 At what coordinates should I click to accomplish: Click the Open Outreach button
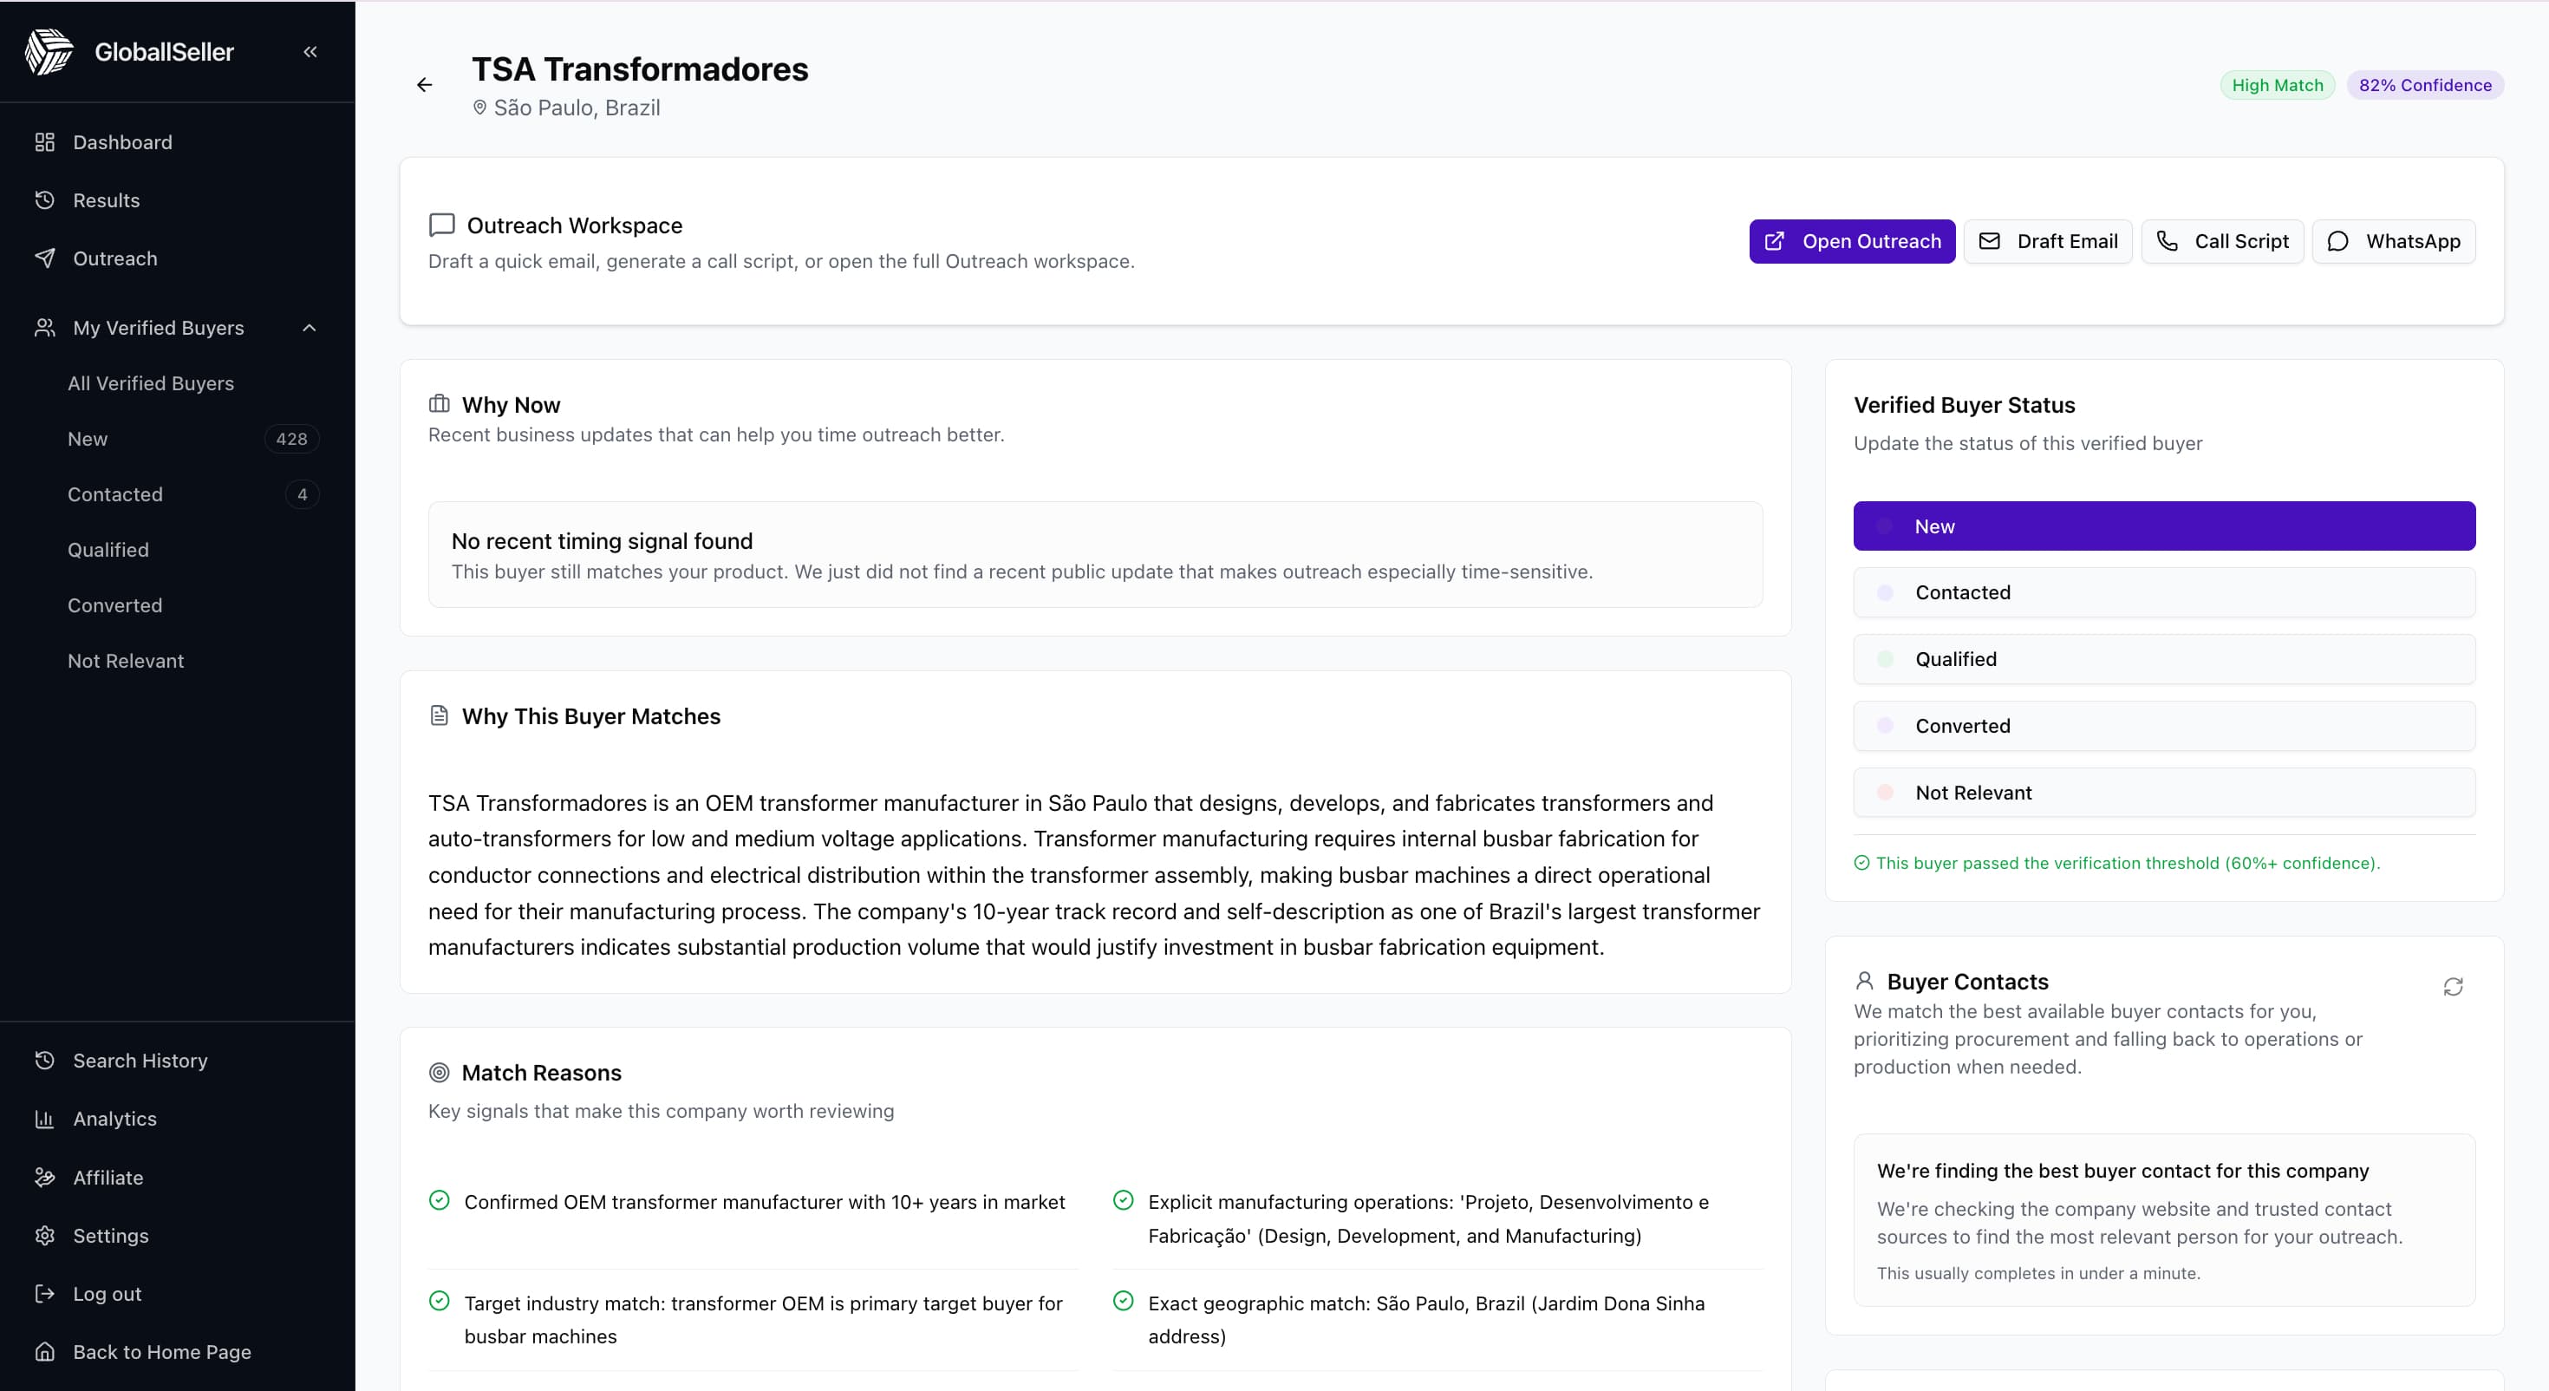[x=1851, y=242]
